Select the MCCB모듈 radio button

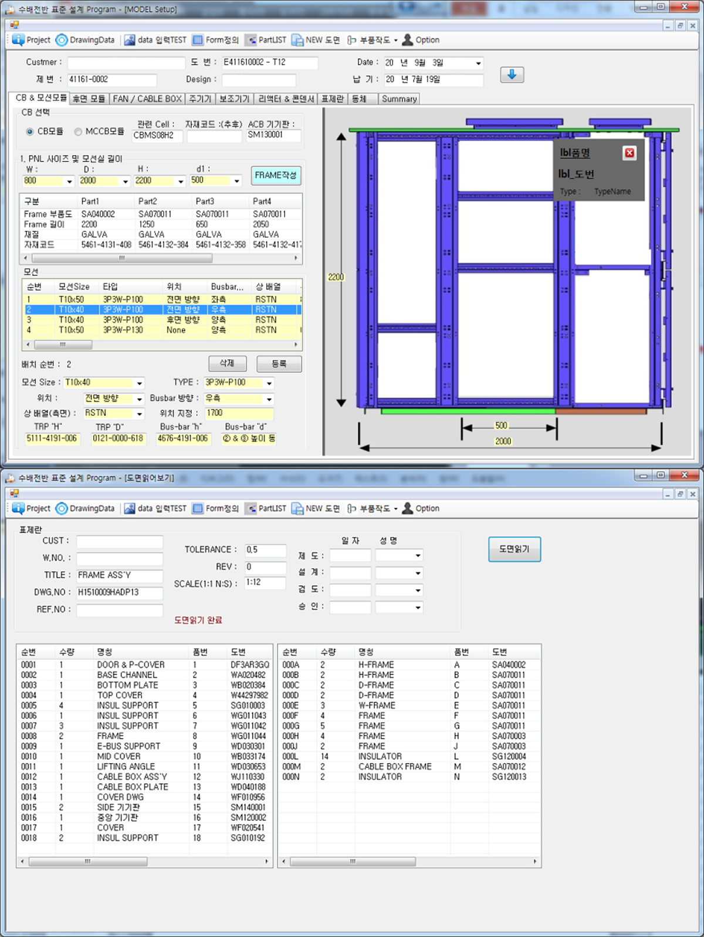[x=78, y=132]
